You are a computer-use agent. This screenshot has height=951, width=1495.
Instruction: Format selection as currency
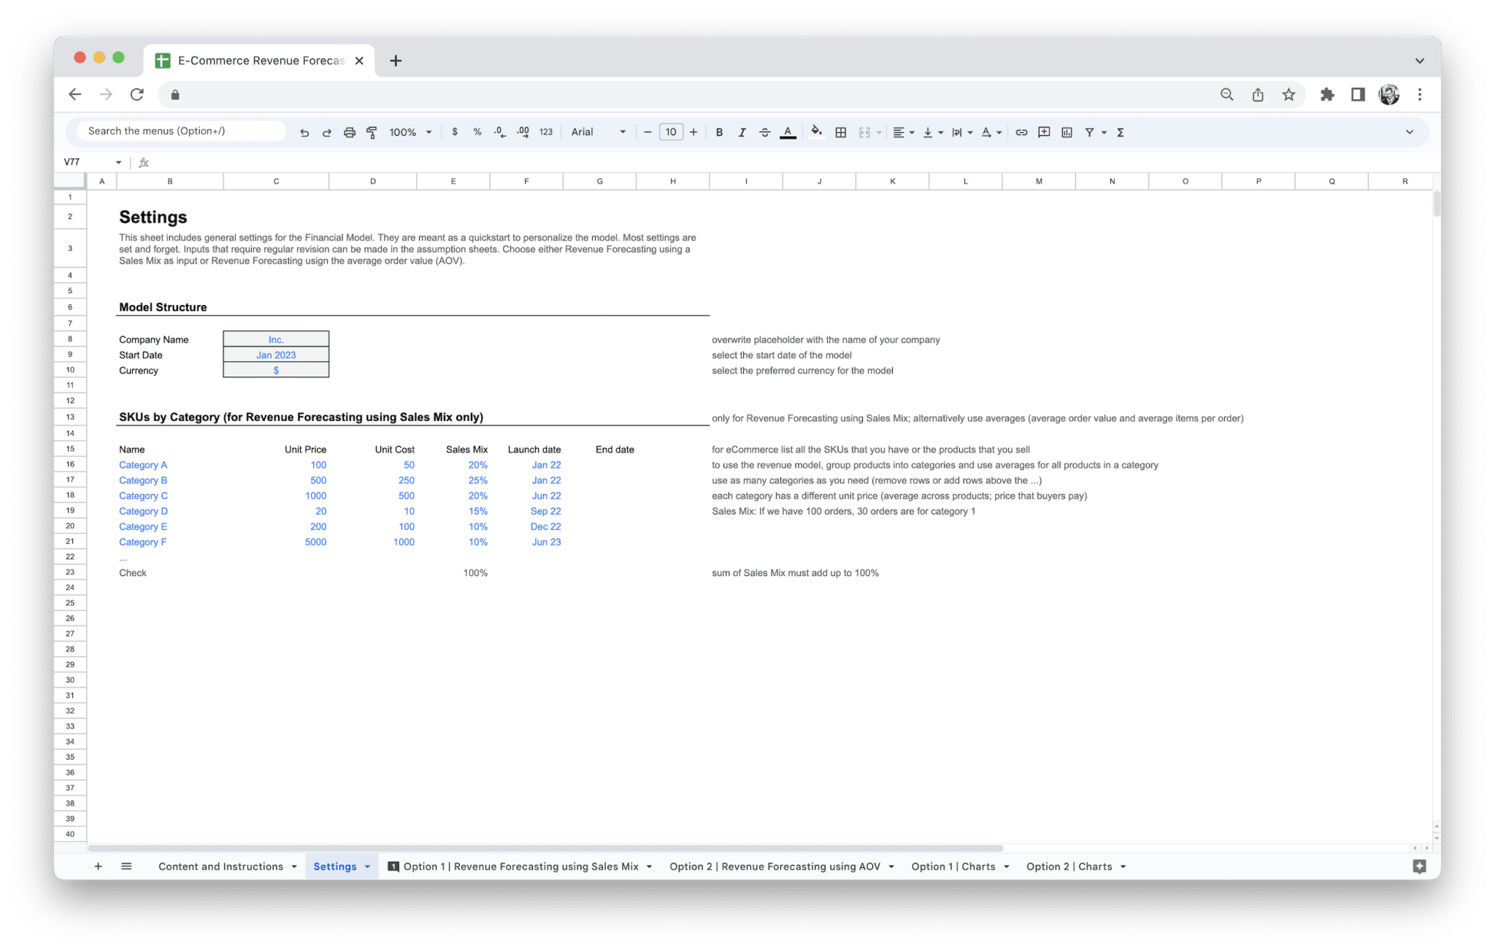456,132
